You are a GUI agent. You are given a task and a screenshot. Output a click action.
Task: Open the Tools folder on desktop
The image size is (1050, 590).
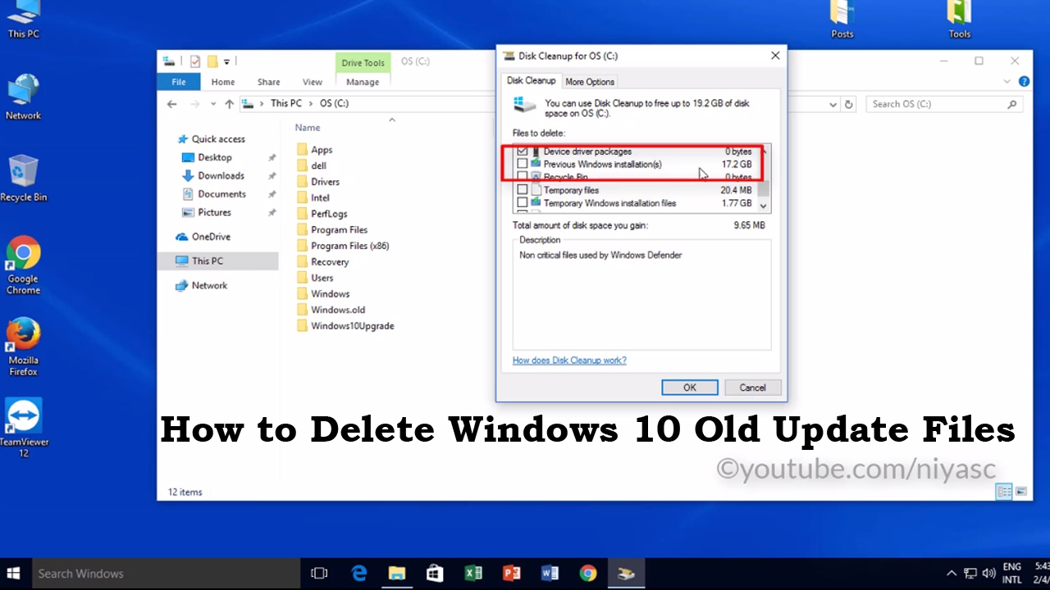click(x=960, y=19)
